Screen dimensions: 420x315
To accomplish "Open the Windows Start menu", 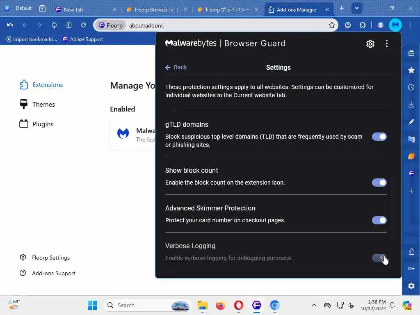I will click(x=92, y=305).
